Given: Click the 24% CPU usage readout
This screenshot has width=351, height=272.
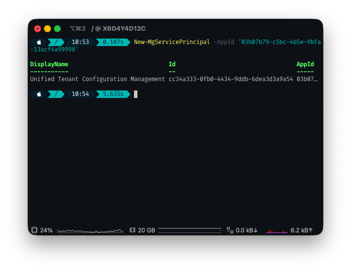Looking at the screenshot, I should coord(46,230).
